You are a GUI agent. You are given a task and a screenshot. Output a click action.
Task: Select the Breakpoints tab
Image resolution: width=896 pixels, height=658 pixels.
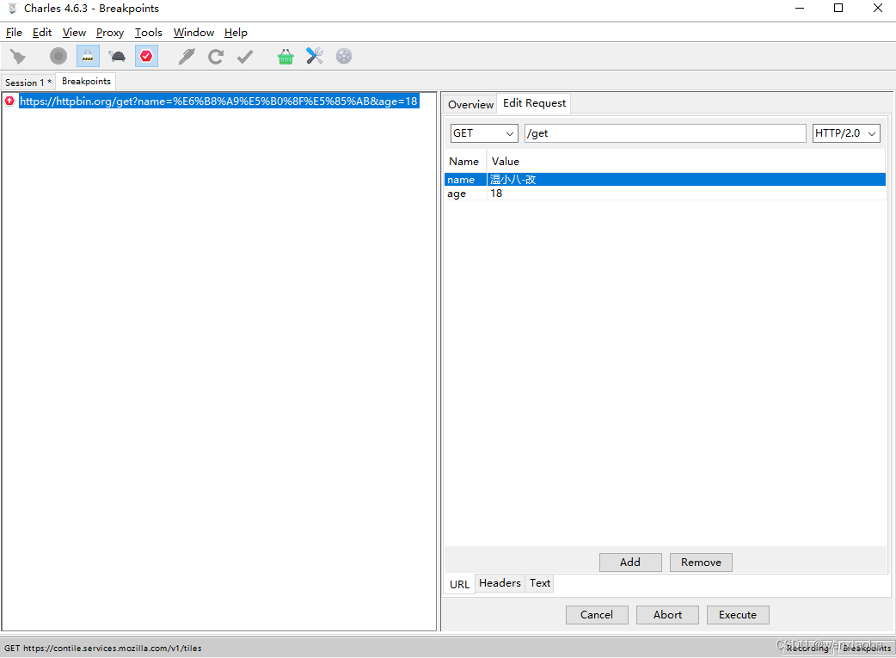(86, 81)
